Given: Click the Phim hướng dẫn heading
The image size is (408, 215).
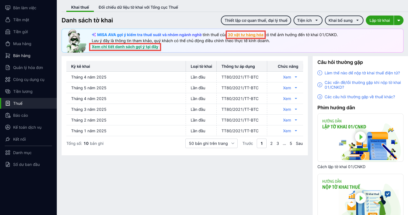Looking at the screenshot, I should [336, 107].
